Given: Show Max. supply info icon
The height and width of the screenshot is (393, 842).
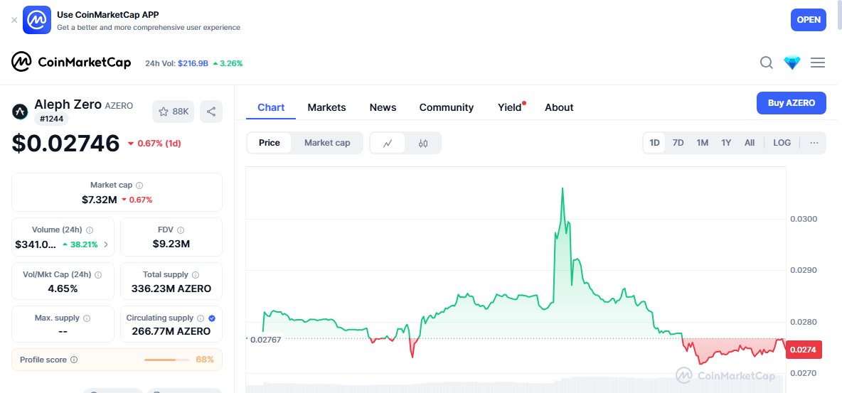Looking at the screenshot, I should (87, 318).
